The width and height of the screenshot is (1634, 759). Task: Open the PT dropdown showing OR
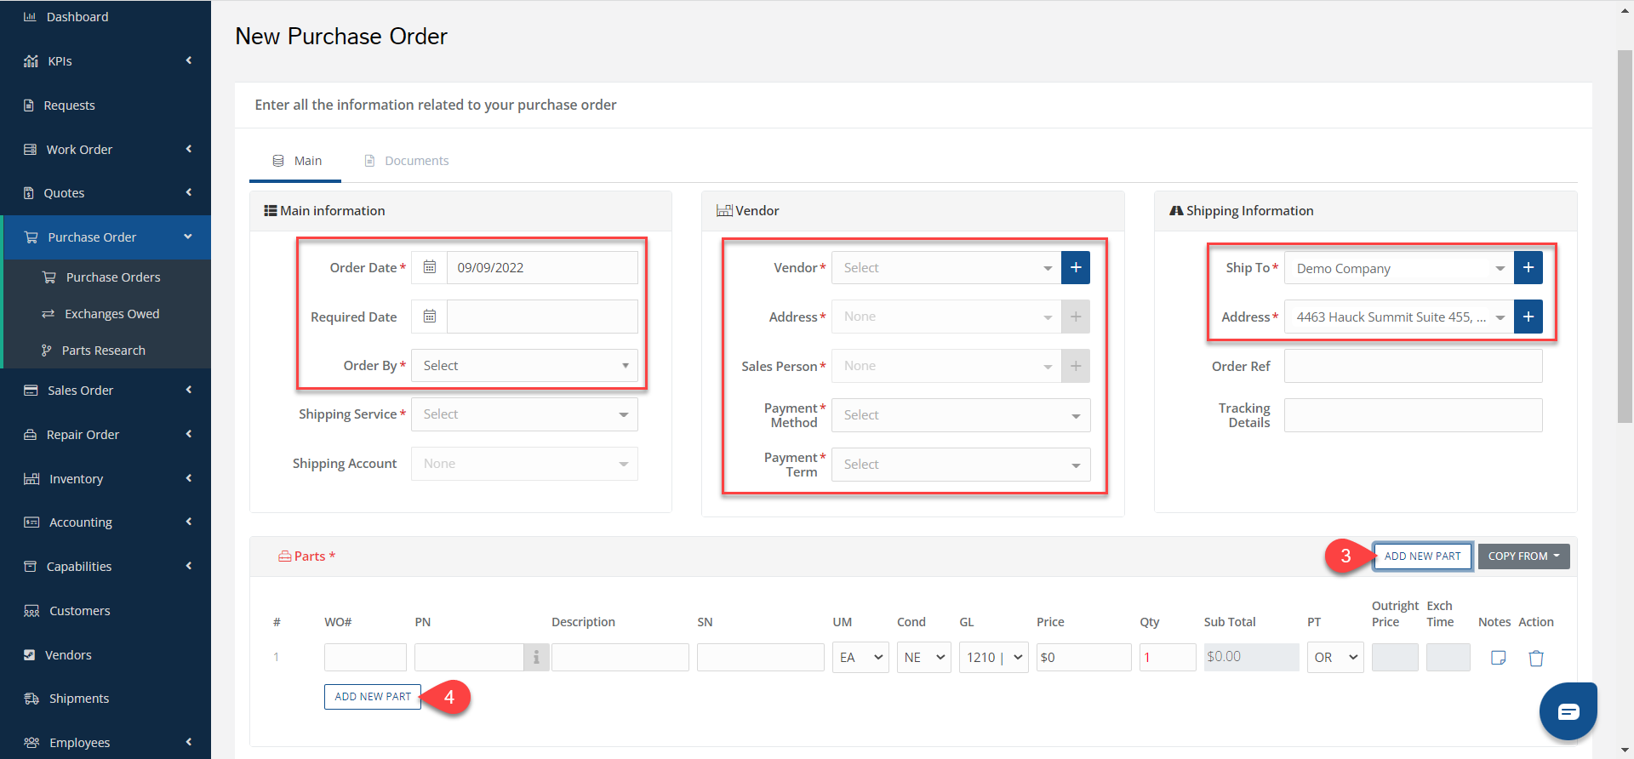pos(1335,657)
